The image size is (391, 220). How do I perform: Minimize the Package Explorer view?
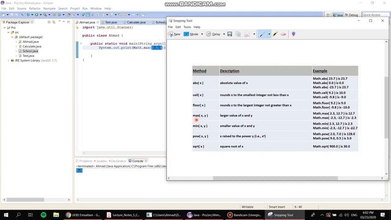coord(64,22)
